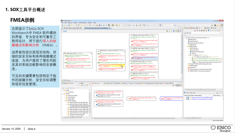Collapse the Public folder in catalogs tree

point(63,90)
